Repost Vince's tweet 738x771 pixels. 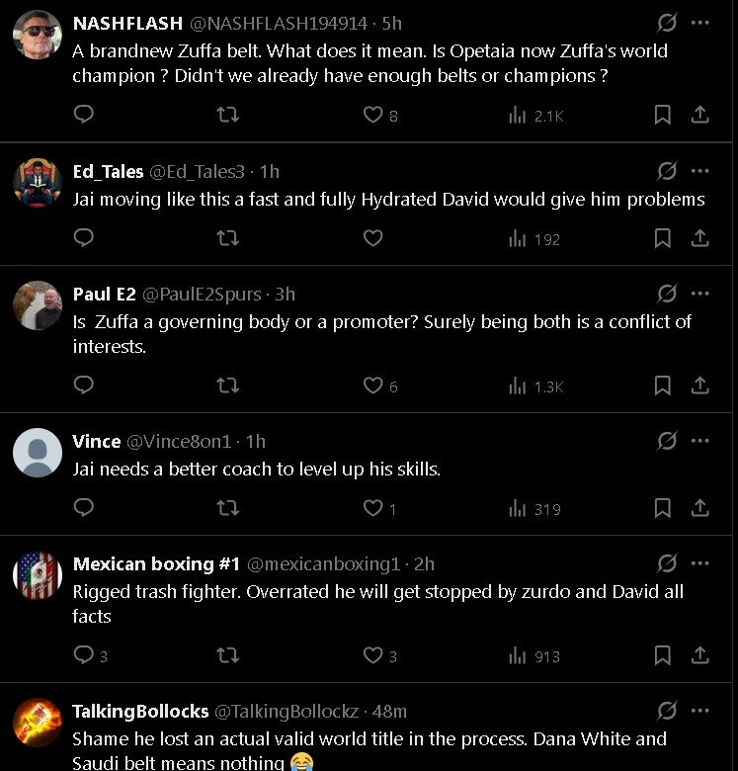(x=227, y=508)
